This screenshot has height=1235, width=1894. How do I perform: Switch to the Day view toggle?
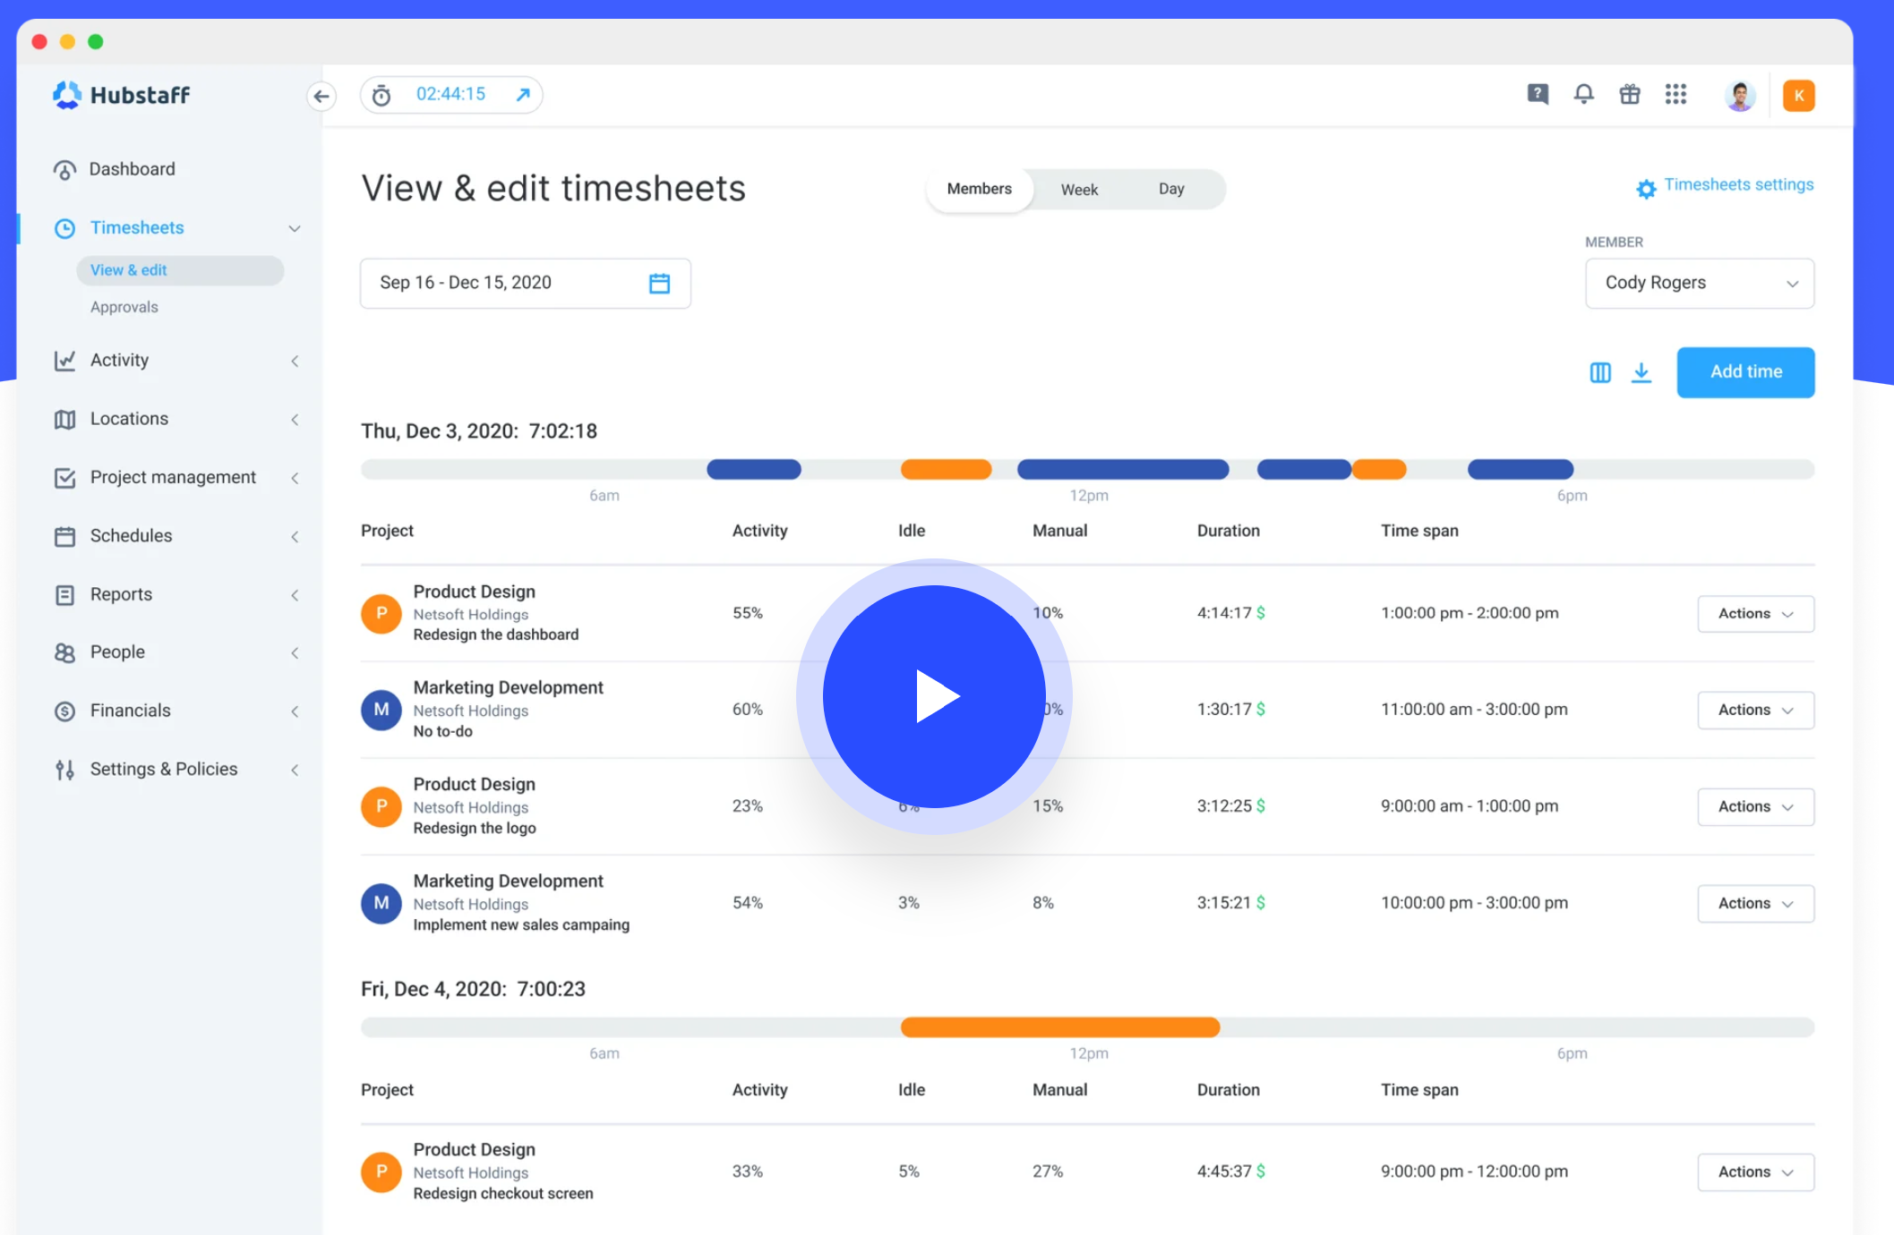[1170, 189]
